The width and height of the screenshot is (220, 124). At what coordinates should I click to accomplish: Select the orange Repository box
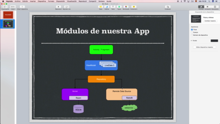101,79
